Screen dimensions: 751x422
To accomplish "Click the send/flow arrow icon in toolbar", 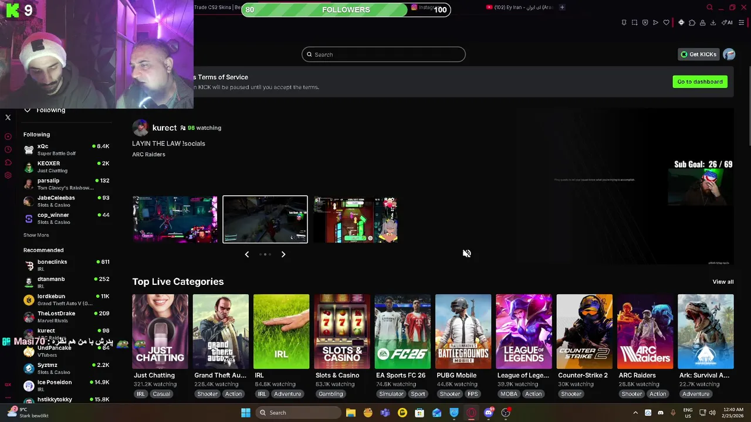I will [x=655, y=22].
